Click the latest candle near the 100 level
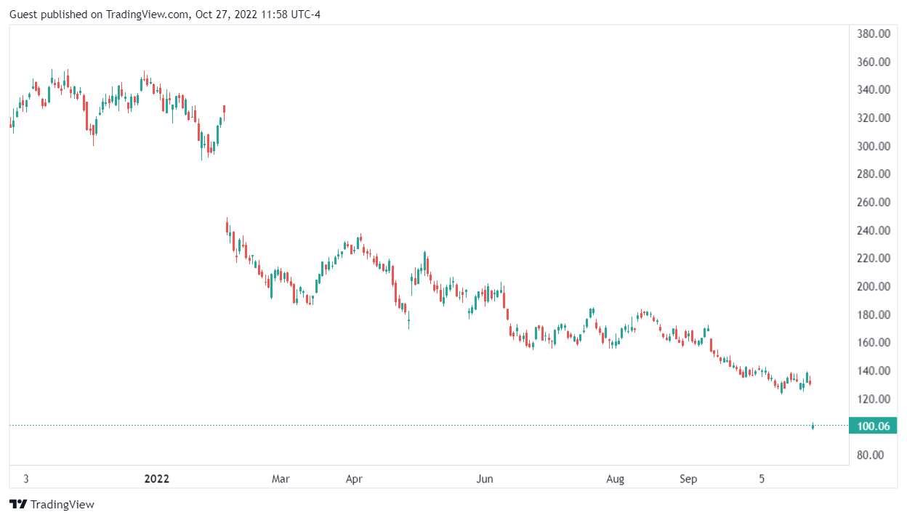The image size is (907, 520). point(813,426)
